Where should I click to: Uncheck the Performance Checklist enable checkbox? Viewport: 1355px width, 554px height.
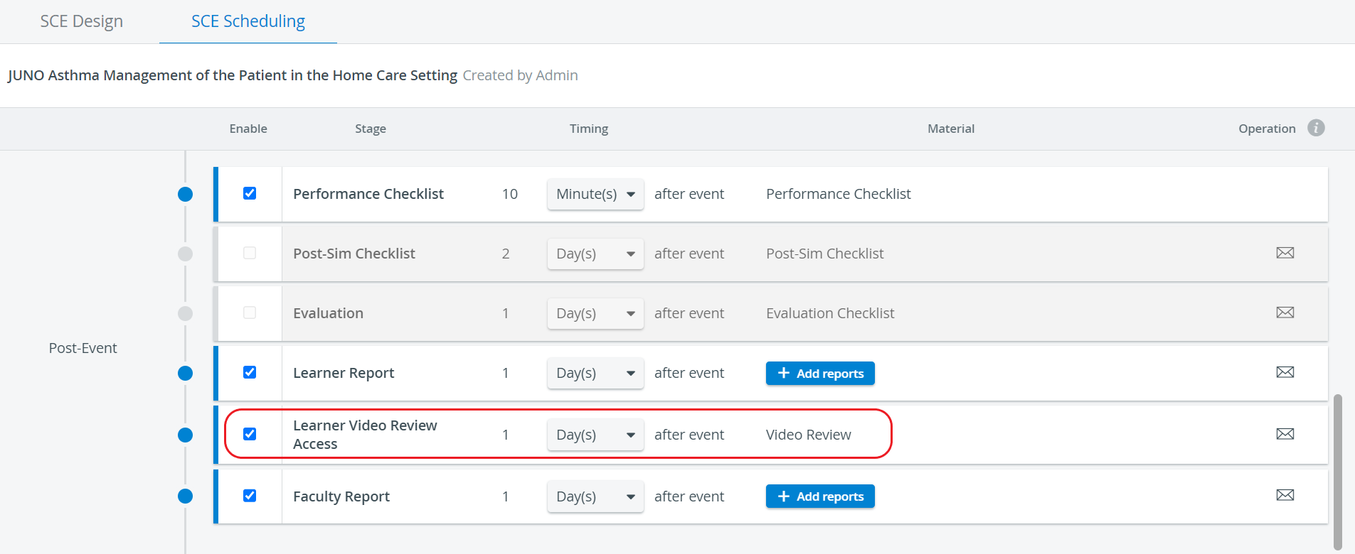pos(250,193)
